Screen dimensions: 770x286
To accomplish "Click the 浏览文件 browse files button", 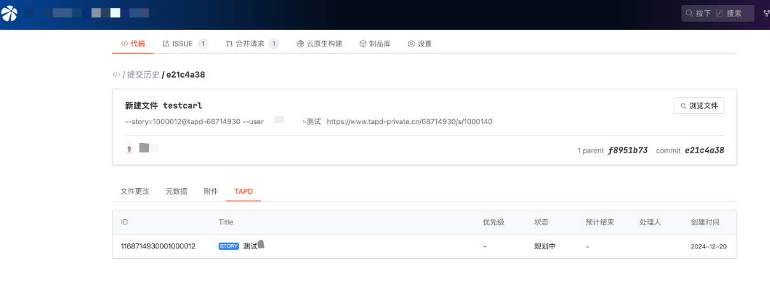I will point(699,106).
